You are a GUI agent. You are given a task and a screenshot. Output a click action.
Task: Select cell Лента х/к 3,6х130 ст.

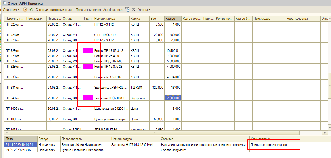(x=111, y=77)
